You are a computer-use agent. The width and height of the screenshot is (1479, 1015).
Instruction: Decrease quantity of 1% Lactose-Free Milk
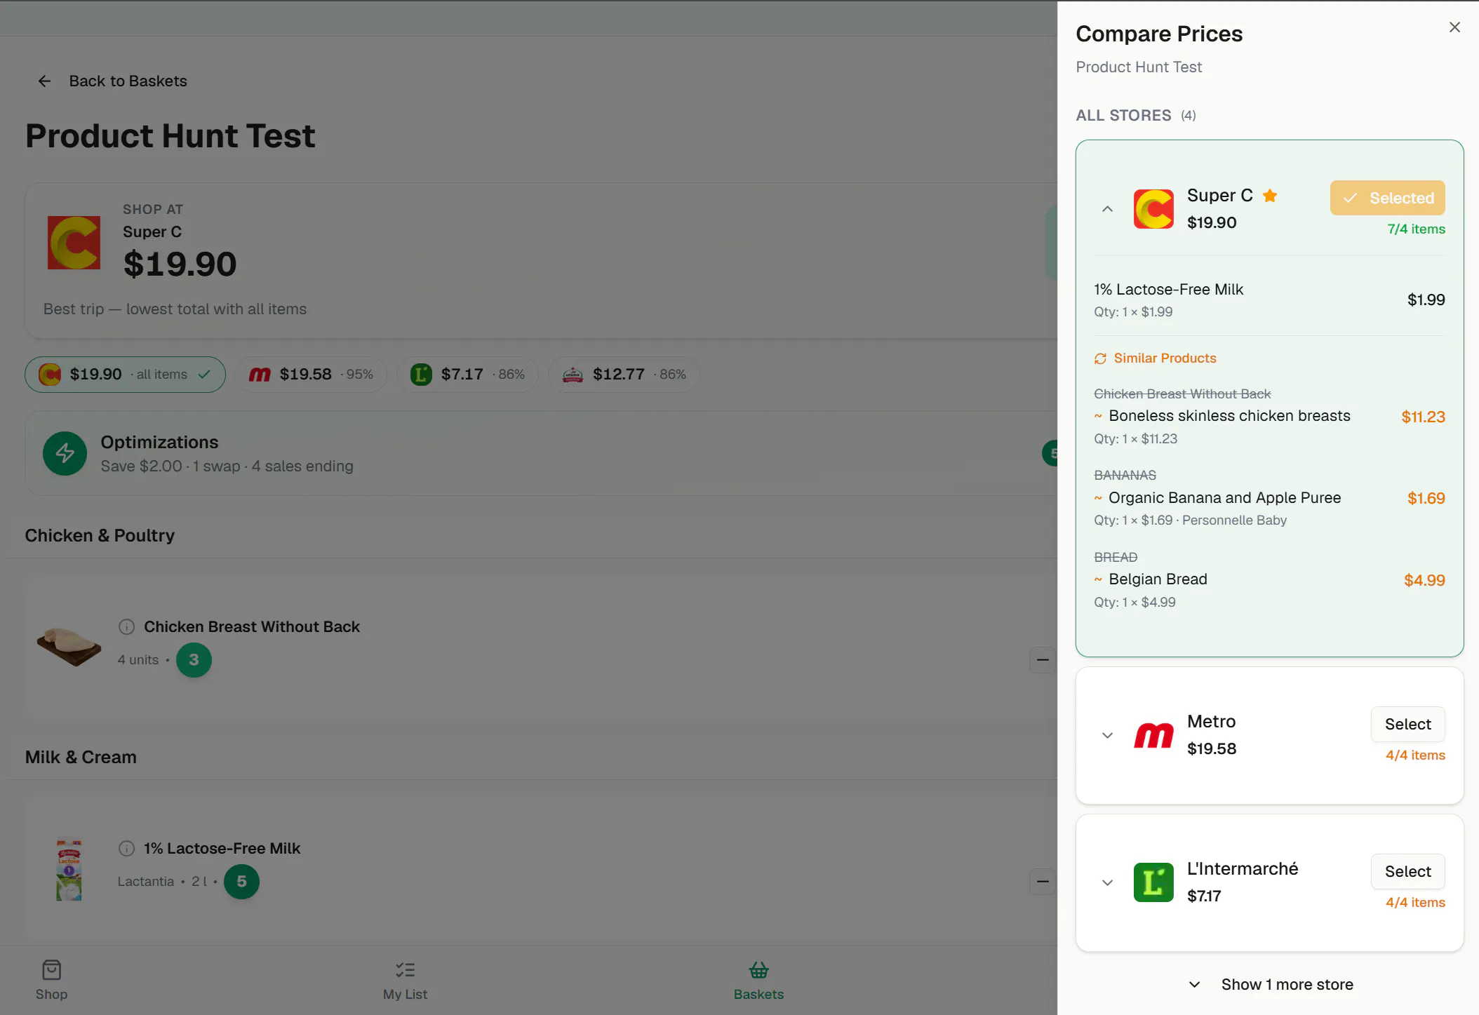(1043, 882)
